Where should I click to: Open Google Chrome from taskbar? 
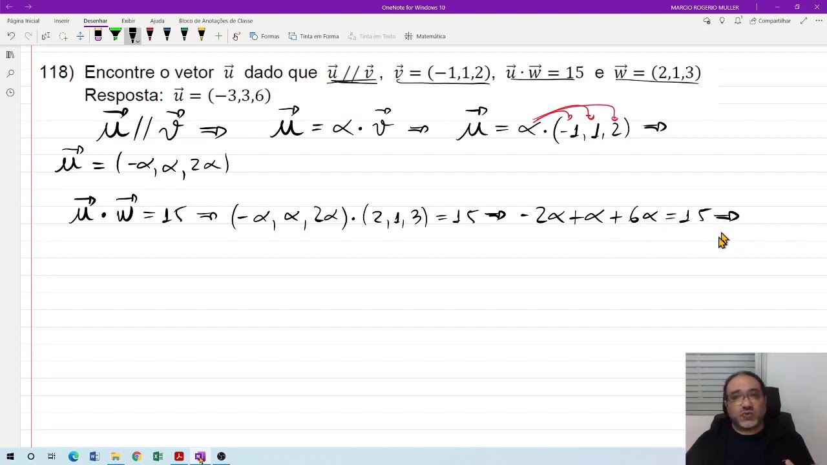coord(137,457)
